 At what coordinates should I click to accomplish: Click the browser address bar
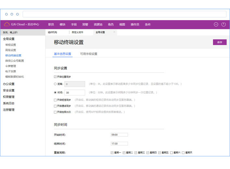pyautogui.click(x=124, y=14)
